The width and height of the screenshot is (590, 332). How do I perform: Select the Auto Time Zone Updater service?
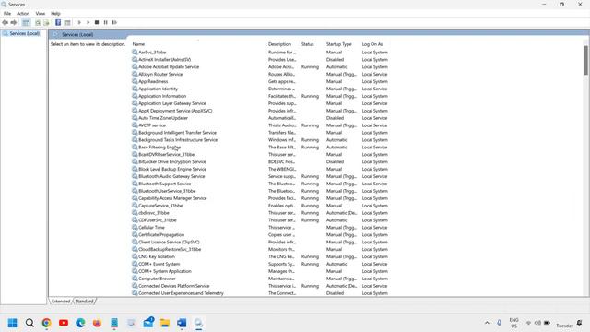coord(163,118)
